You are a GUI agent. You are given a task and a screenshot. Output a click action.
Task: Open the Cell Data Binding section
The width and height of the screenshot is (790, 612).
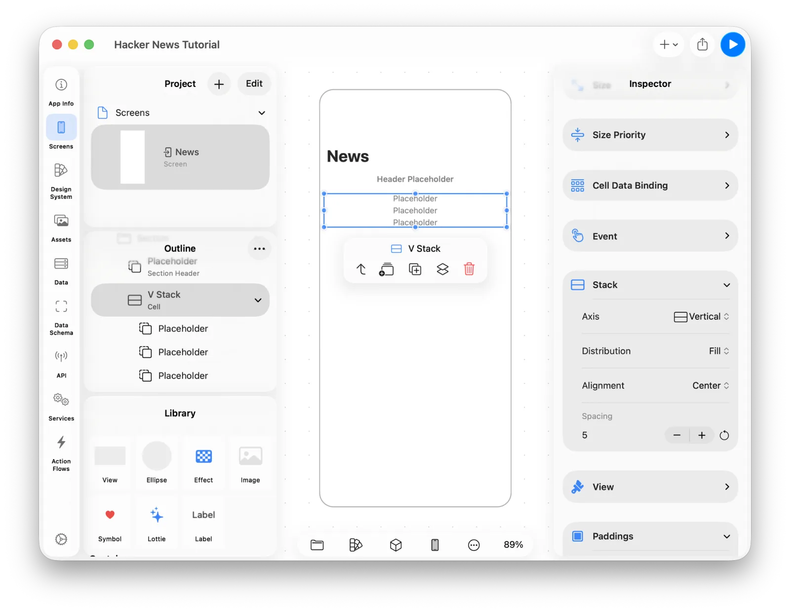click(x=650, y=186)
